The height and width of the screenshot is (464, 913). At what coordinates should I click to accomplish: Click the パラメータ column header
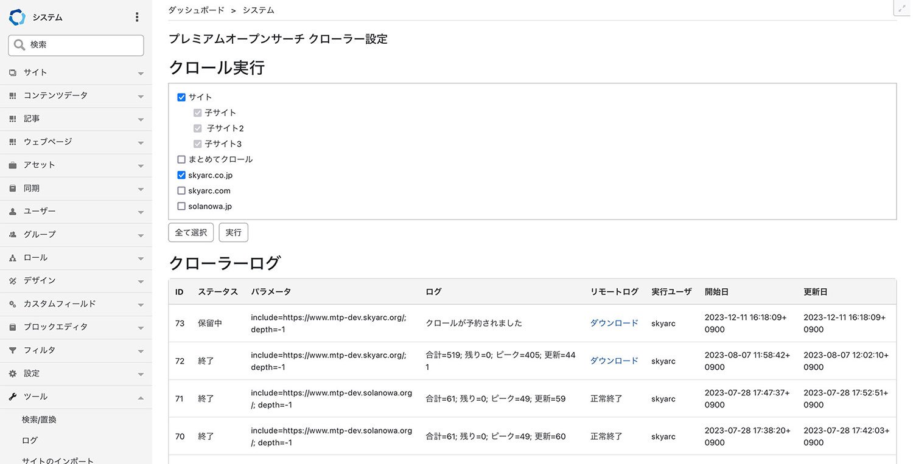tap(271, 292)
